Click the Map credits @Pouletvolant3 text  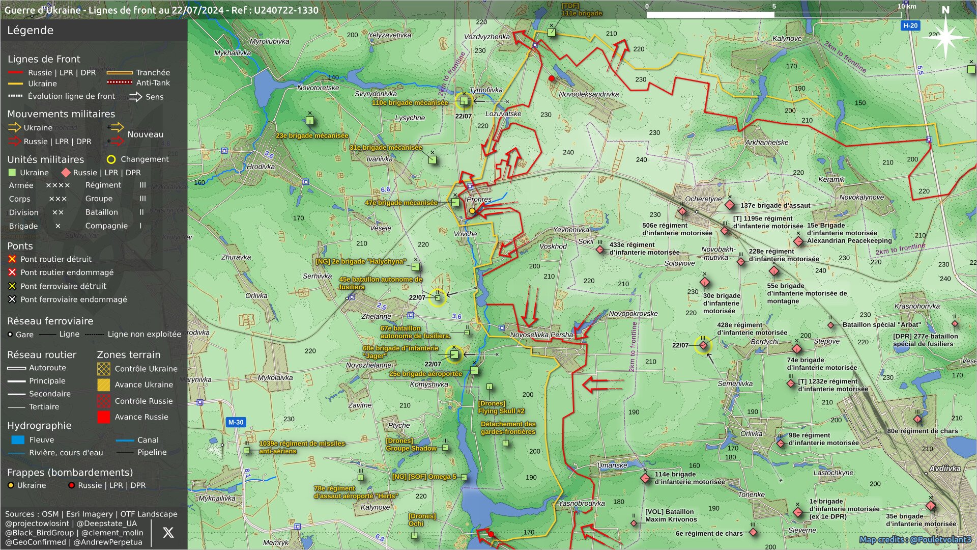coord(915,540)
